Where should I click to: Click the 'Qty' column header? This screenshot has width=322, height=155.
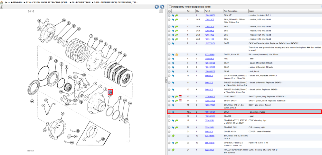click(197, 11)
